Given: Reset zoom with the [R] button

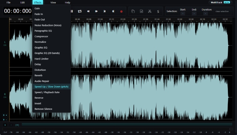Looking at the screenshot, I should 17,125.
